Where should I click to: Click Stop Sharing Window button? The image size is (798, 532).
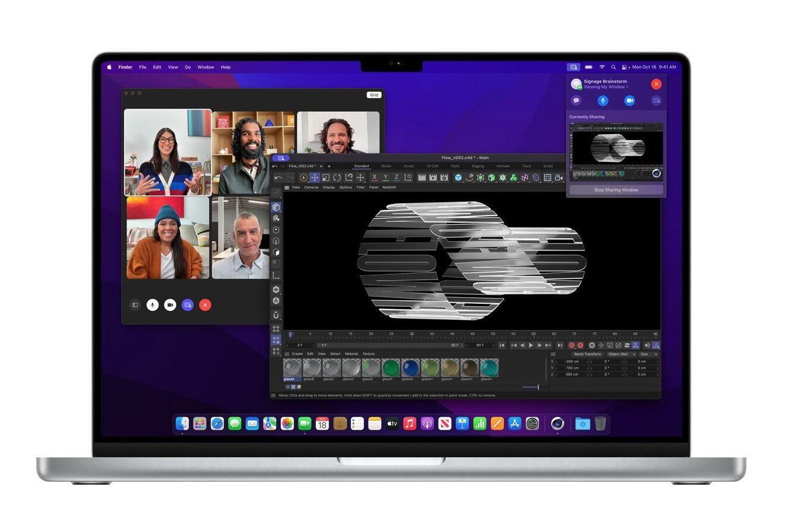(x=616, y=190)
